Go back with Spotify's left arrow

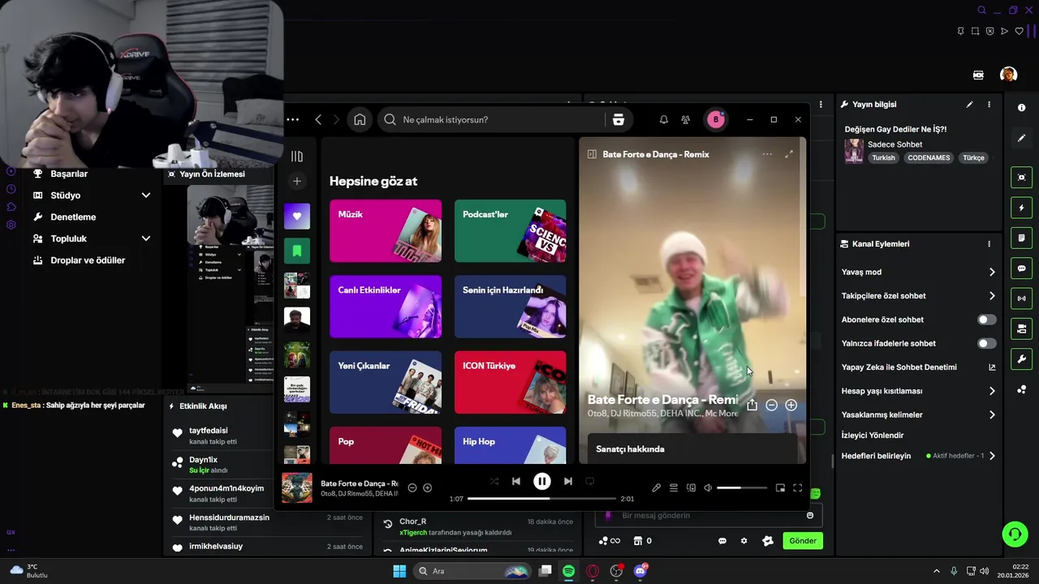pyautogui.click(x=318, y=120)
